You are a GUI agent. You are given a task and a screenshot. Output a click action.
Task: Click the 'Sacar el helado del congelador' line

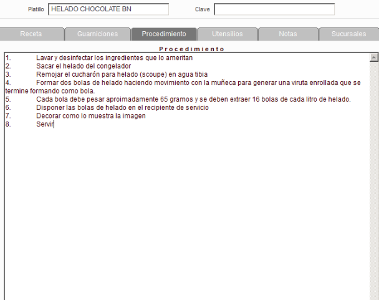[x=83, y=66]
